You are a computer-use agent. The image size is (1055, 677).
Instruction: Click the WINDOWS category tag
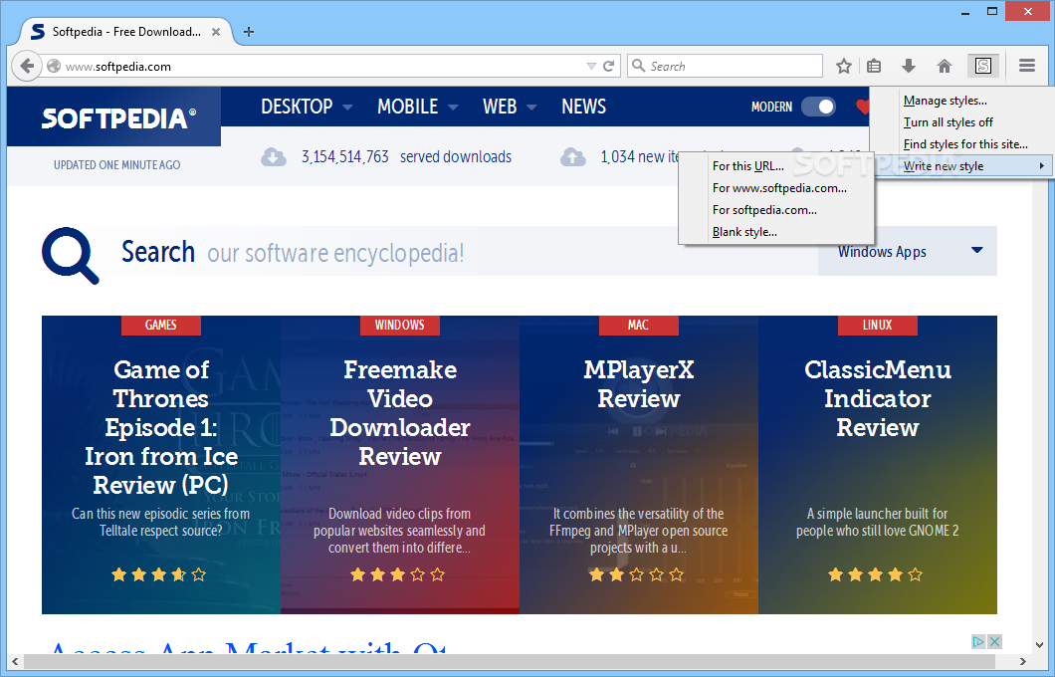[x=400, y=325]
